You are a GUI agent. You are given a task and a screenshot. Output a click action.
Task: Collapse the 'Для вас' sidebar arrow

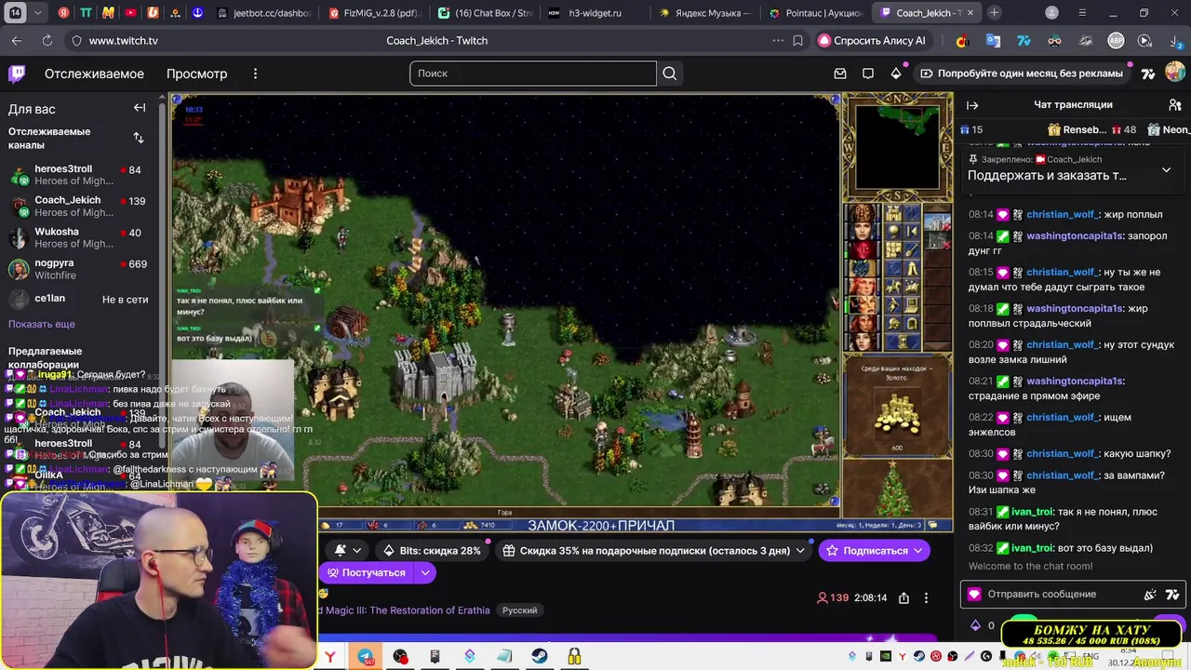(x=140, y=108)
